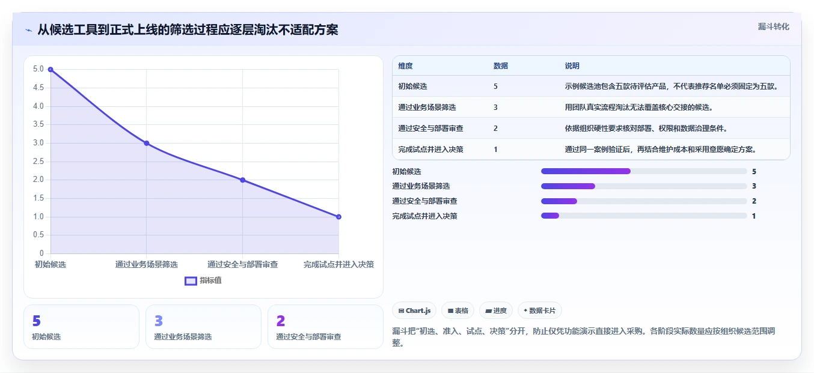This screenshot has width=814, height=373.
Task: Click the x-axis label 初始候选 under the chart
Action: tap(50, 264)
